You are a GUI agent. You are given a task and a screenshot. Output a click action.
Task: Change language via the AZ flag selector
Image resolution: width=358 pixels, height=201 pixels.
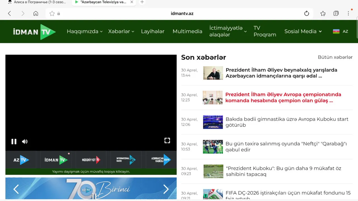[340, 31]
